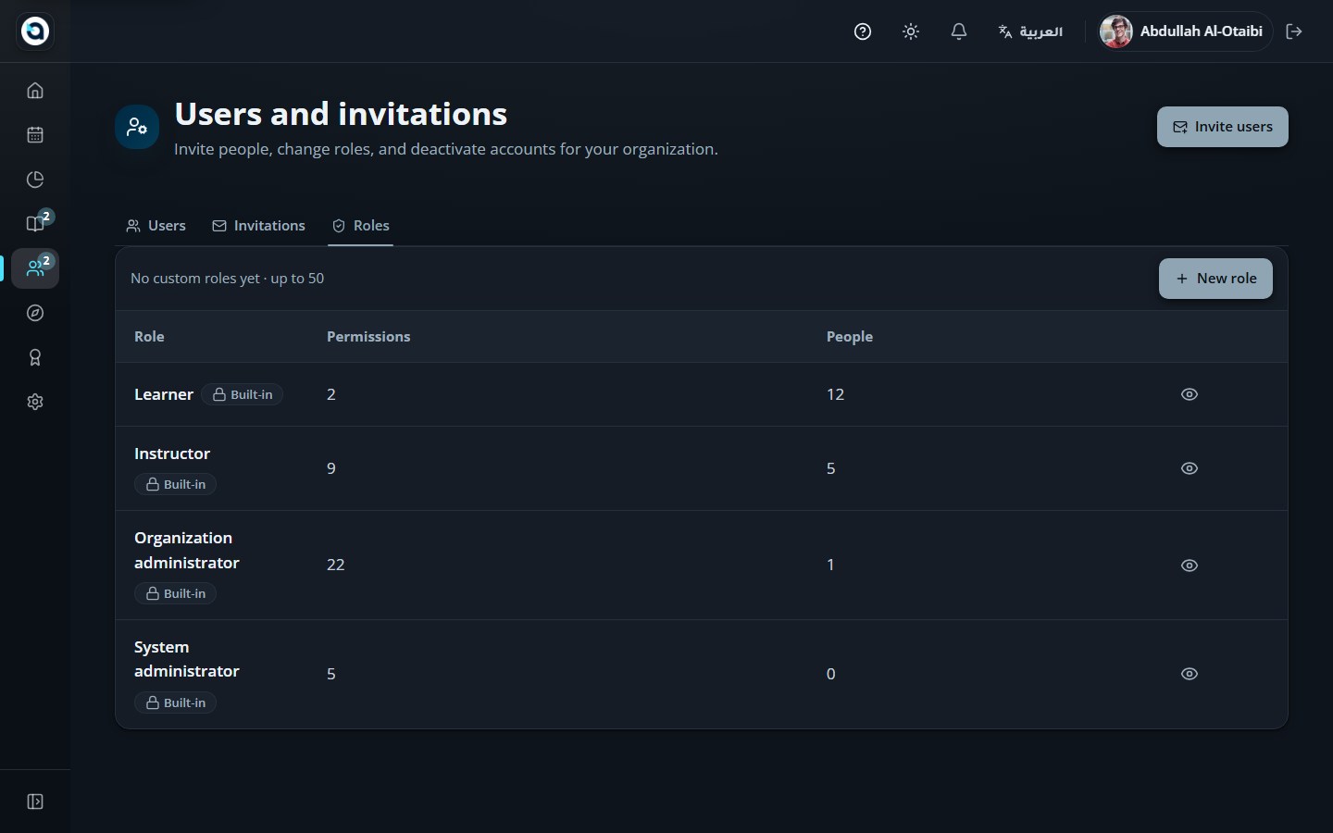The height and width of the screenshot is (833, 1333).
Task: Click the Built-in badge beside Learner
Action: (243, 394)
